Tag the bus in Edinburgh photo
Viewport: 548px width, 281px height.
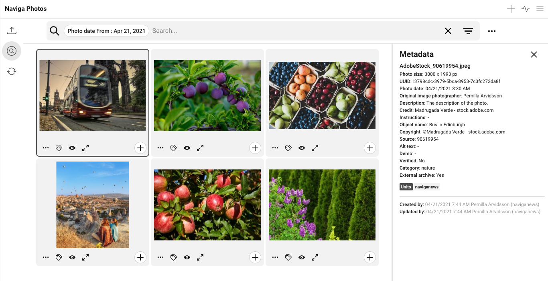click(59, 148)
